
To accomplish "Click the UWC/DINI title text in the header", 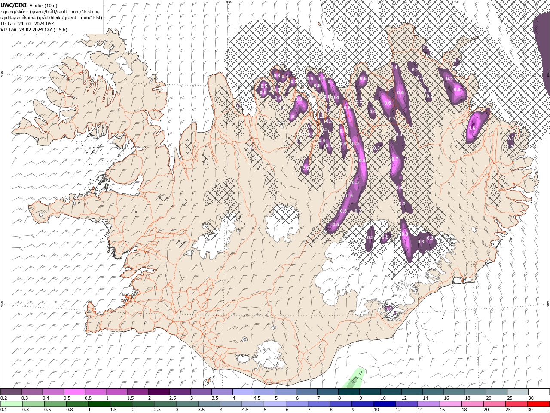I will point(13,5).
